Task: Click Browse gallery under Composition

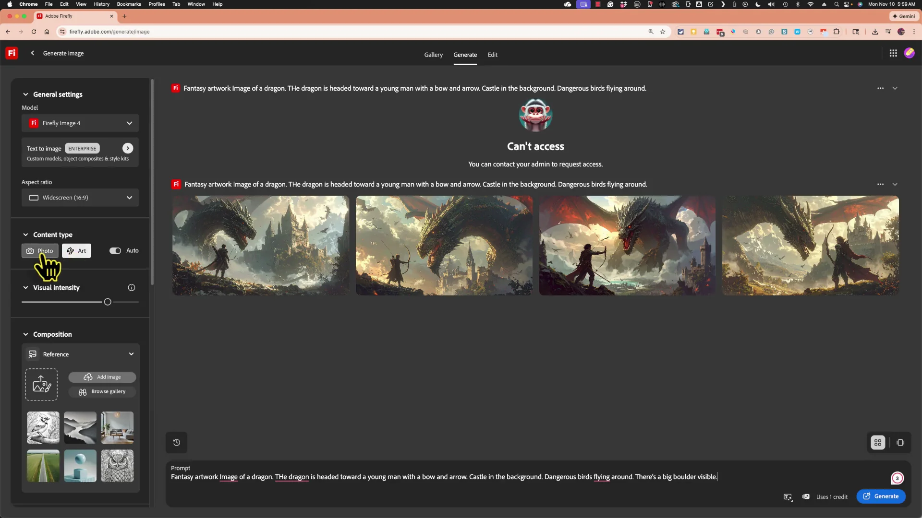Action: [102, 391]
